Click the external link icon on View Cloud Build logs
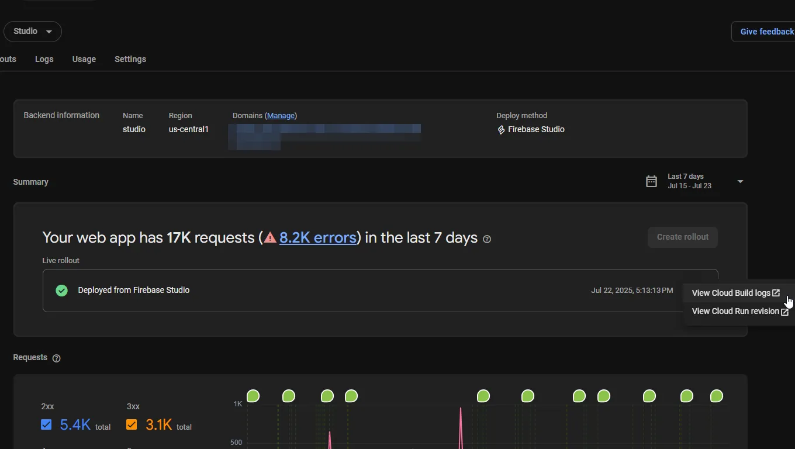Image resolution: width=795 pixels, height=449 pixels. 776,293
